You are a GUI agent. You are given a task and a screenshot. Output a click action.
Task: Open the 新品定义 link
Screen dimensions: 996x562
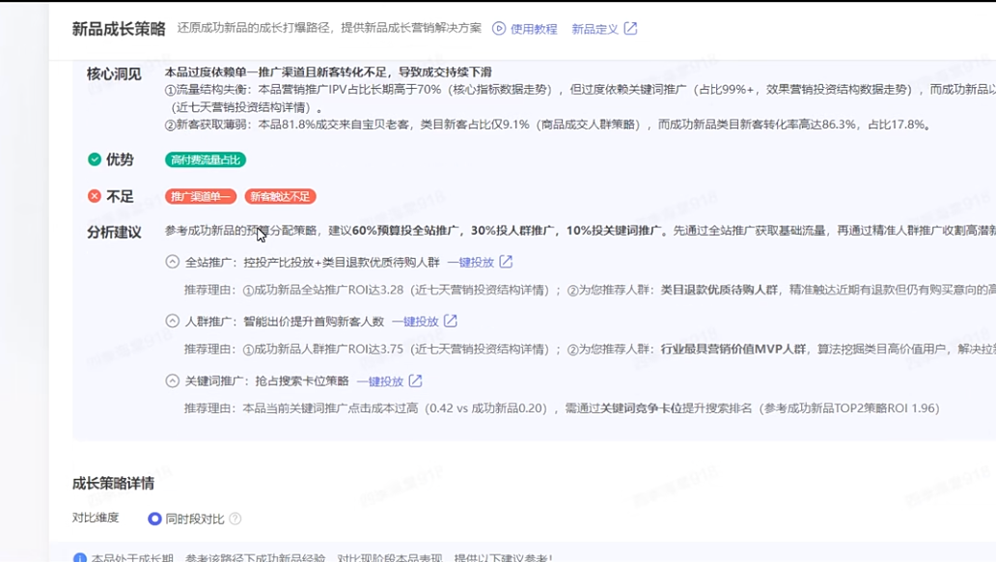click(x=595, y=29)
